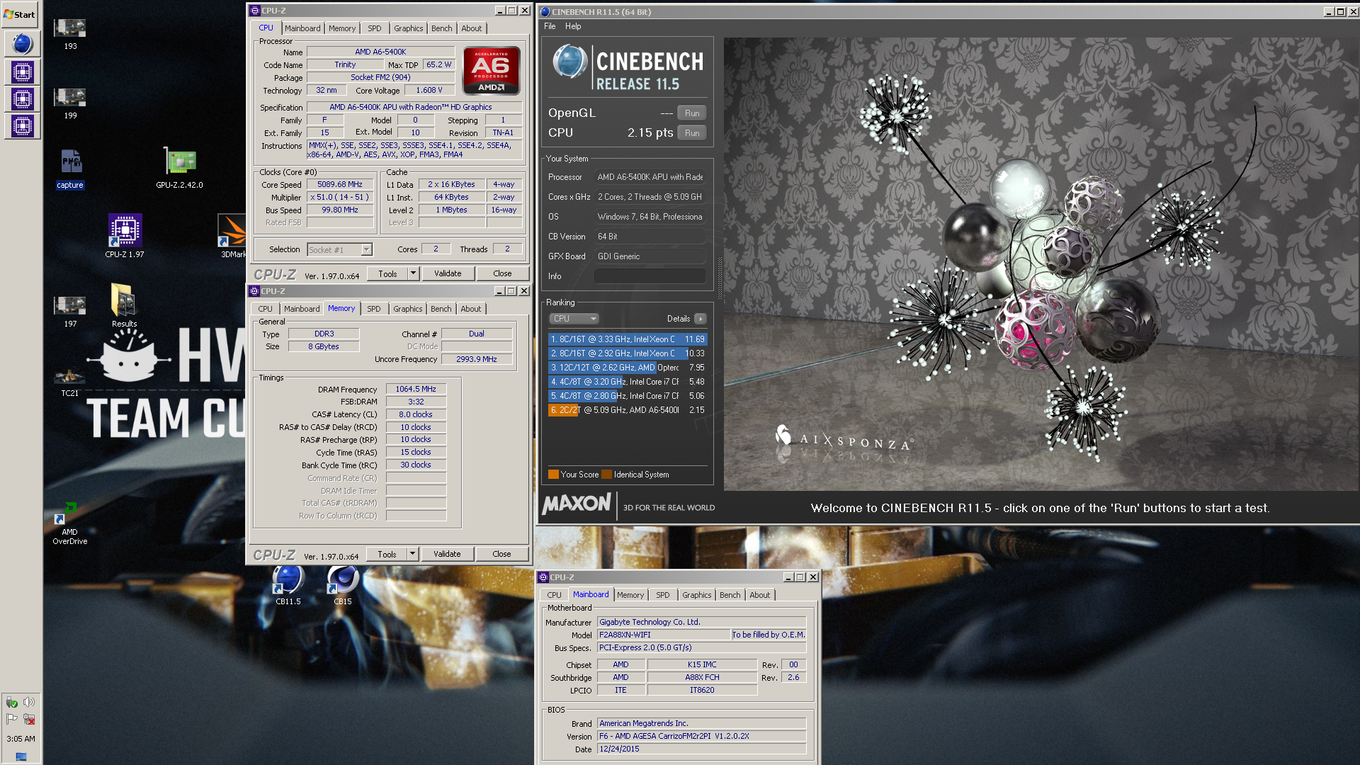Select the capture PNG file icon
This screenshot has height=765, width=1360.
pos(70,169)
